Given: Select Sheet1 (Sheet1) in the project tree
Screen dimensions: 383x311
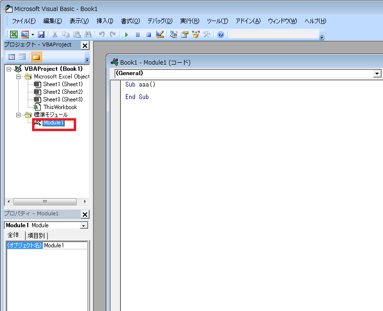Looking at the screenshot, I should [x=63, y=84].
